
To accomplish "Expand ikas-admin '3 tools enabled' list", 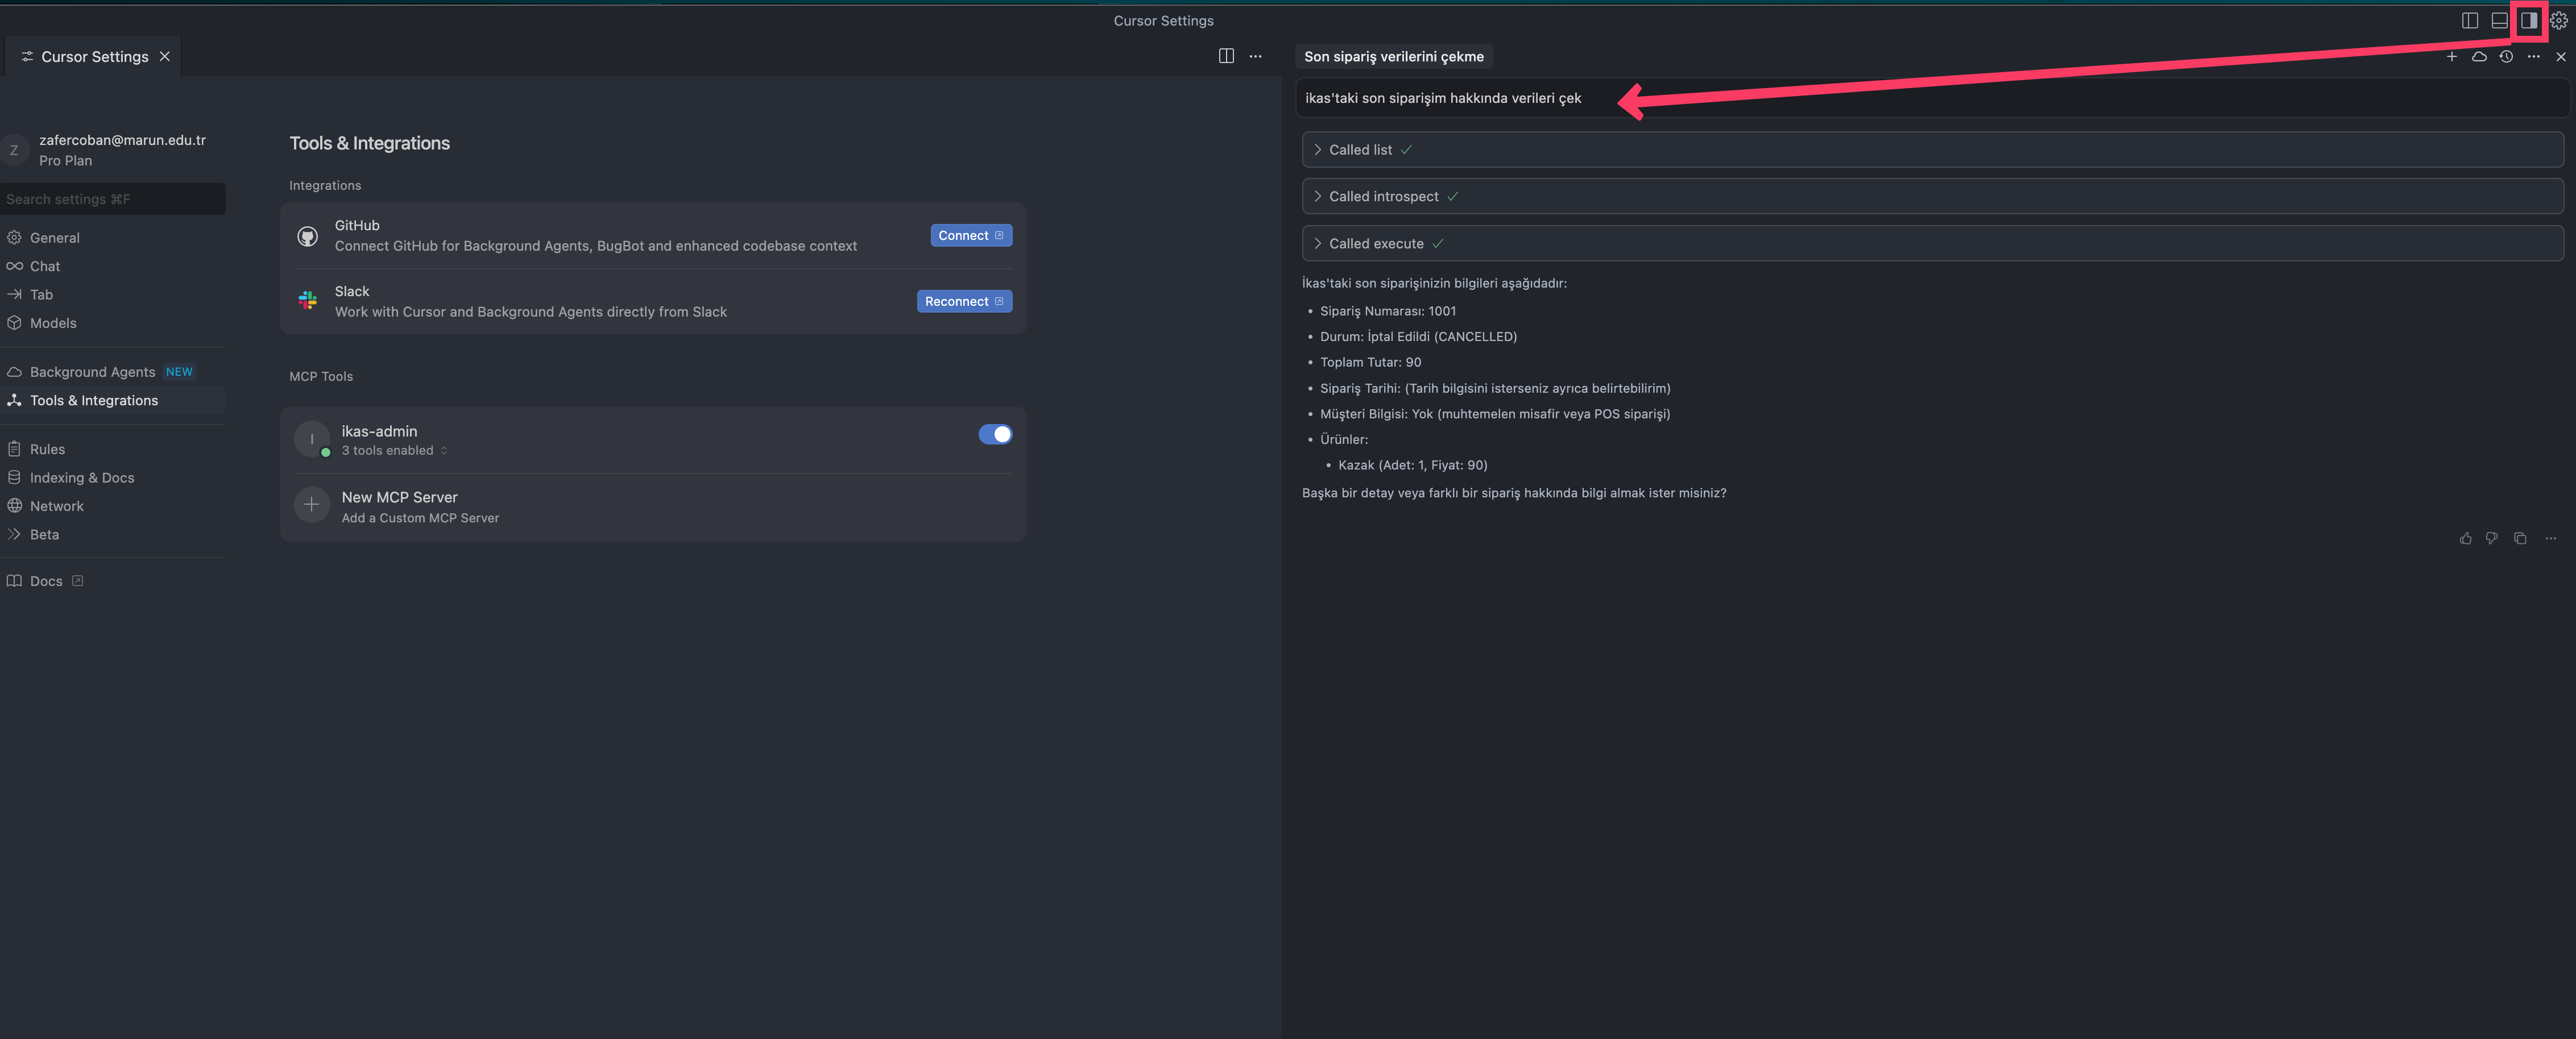I will [395, 451].
